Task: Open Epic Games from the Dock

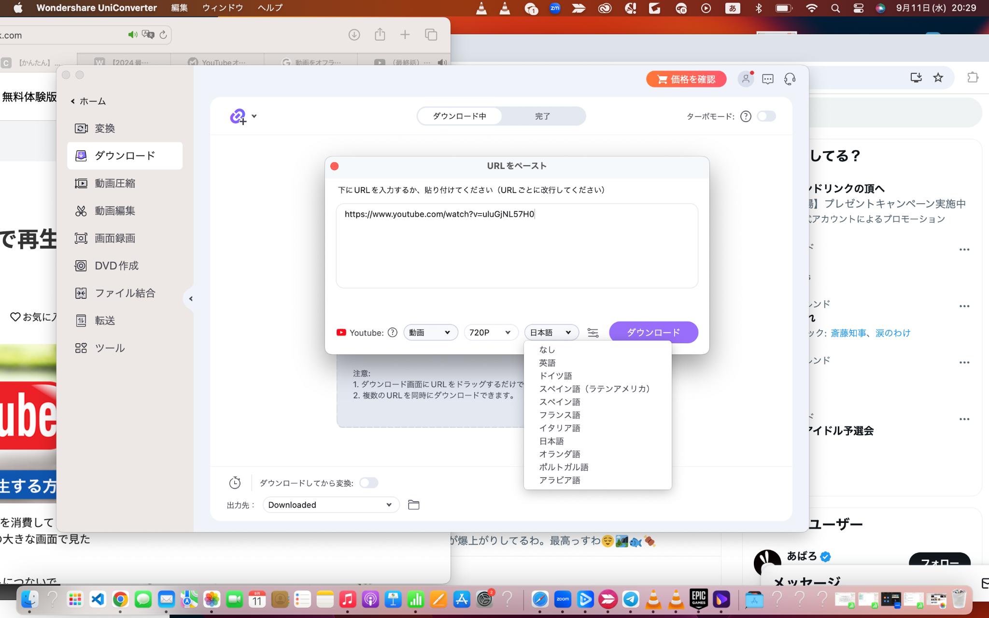Action: click(x=699, y=600)
